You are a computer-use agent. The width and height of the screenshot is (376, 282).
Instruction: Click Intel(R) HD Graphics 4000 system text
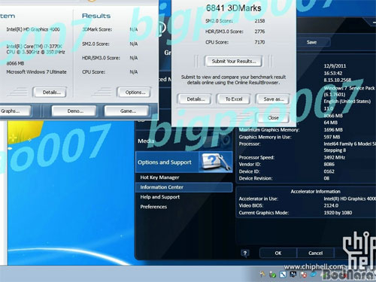tap(33, 29)
